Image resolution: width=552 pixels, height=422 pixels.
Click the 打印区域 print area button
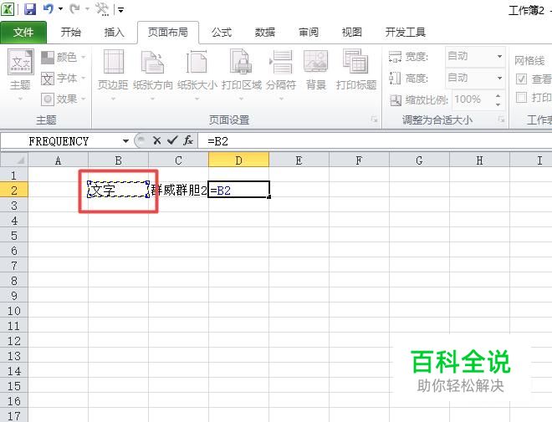pos(242,74)
